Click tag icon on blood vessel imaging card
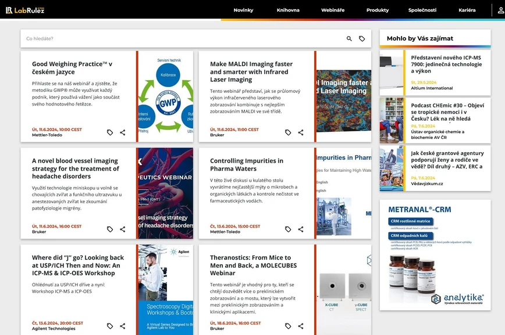Viewport: 505px width, 335px height. click(110, 229)
